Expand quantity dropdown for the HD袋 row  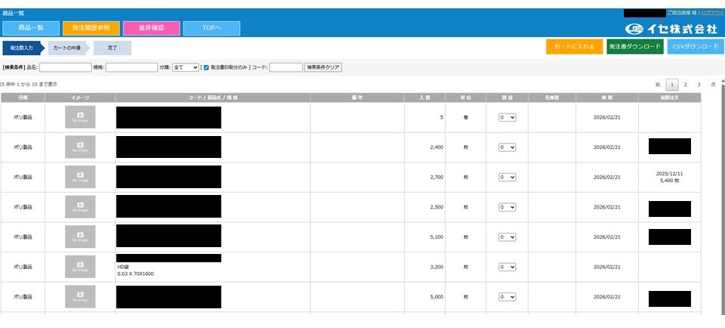point(507,267)
